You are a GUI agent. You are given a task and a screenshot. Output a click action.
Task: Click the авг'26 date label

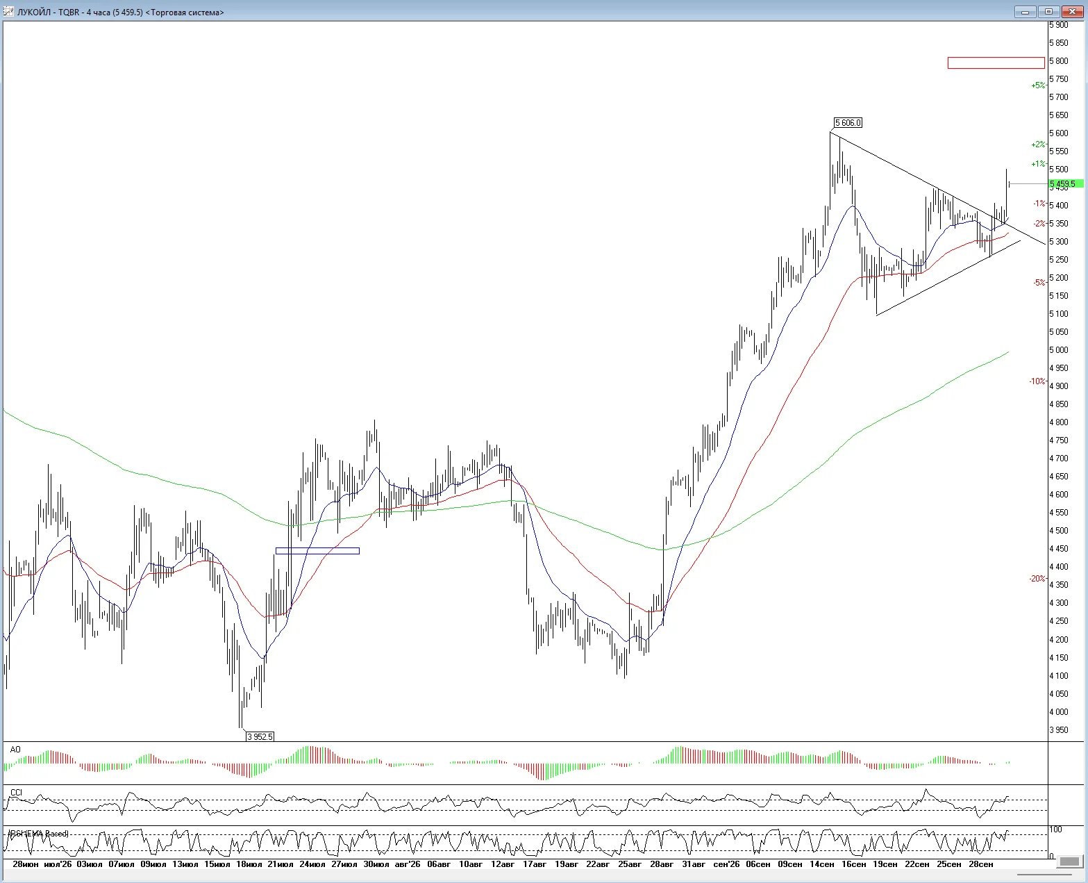[x=408, y=864]
